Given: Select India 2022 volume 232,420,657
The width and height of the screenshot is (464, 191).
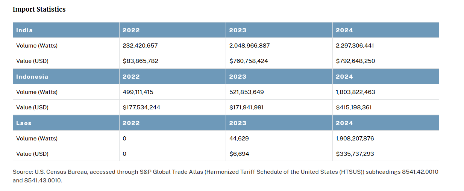Looking at the screenshot, I should click(140, 46).
